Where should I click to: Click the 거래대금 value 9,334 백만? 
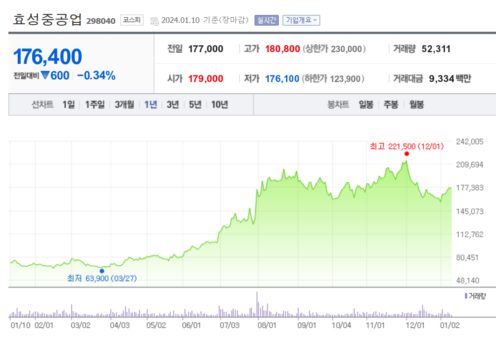[450, 78]
